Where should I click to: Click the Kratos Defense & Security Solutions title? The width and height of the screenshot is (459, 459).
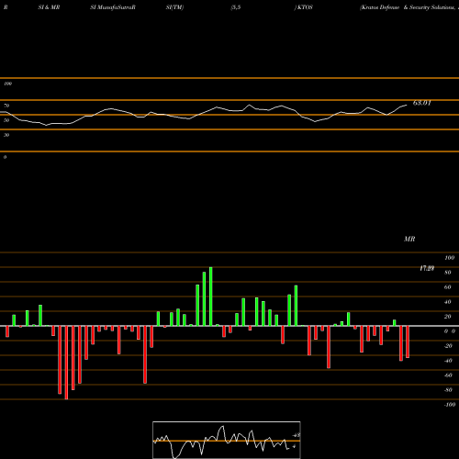[409, 7]
